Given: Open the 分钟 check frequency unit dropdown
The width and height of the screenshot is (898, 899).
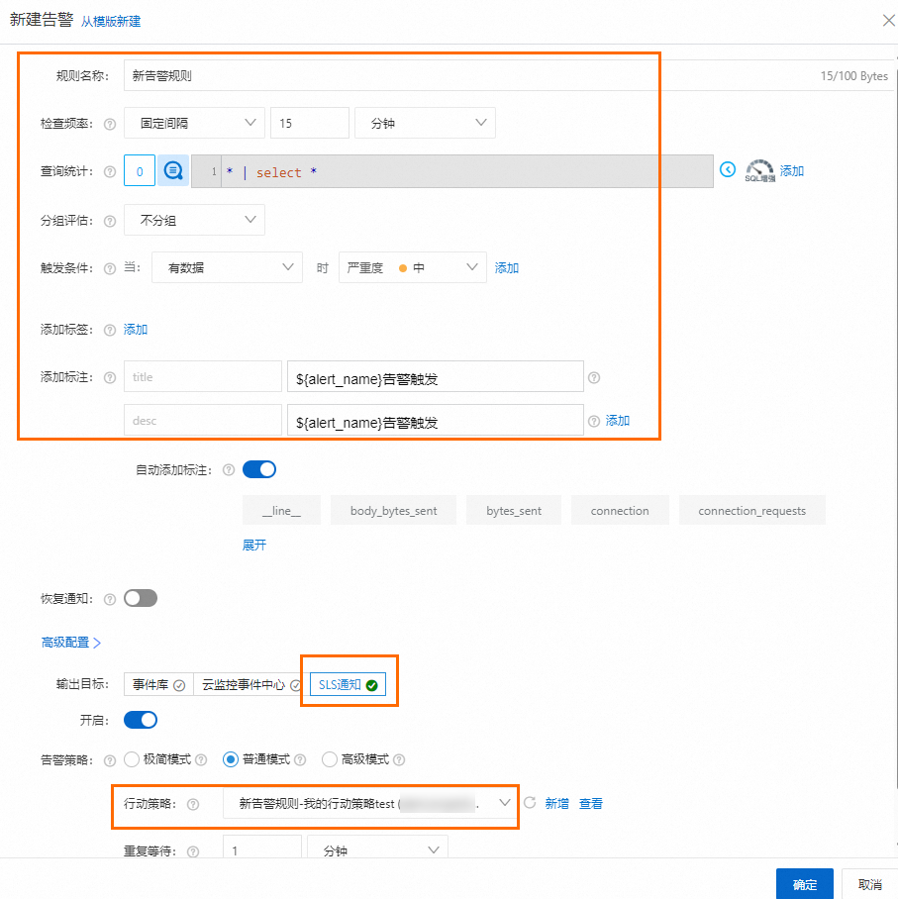Looking at the screenshot, I should (425, 123).
